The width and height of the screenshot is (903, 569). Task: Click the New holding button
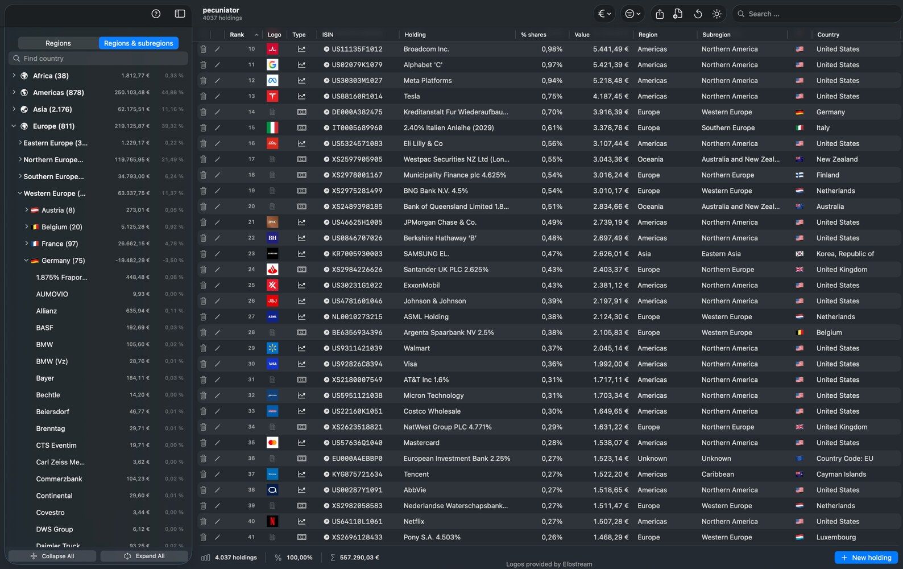pos(866,558)
